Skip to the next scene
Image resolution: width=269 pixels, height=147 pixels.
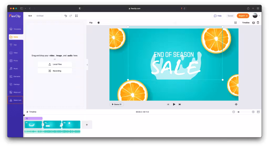click(x=180, y=104)
